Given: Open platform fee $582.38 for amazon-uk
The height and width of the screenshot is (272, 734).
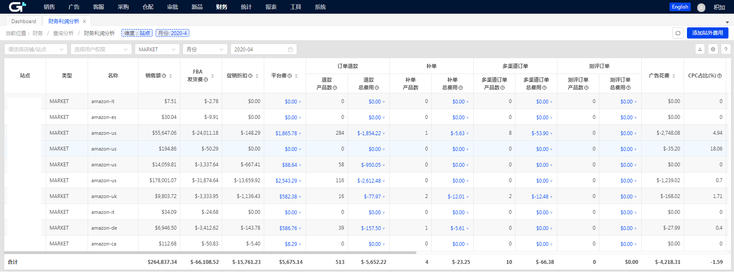Looking at the screenshot, I should point(290,197).
